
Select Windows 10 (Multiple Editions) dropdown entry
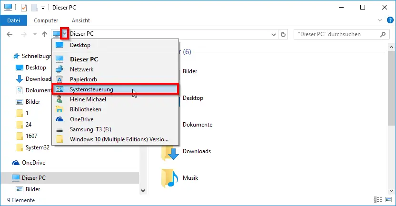pos(115,139)
